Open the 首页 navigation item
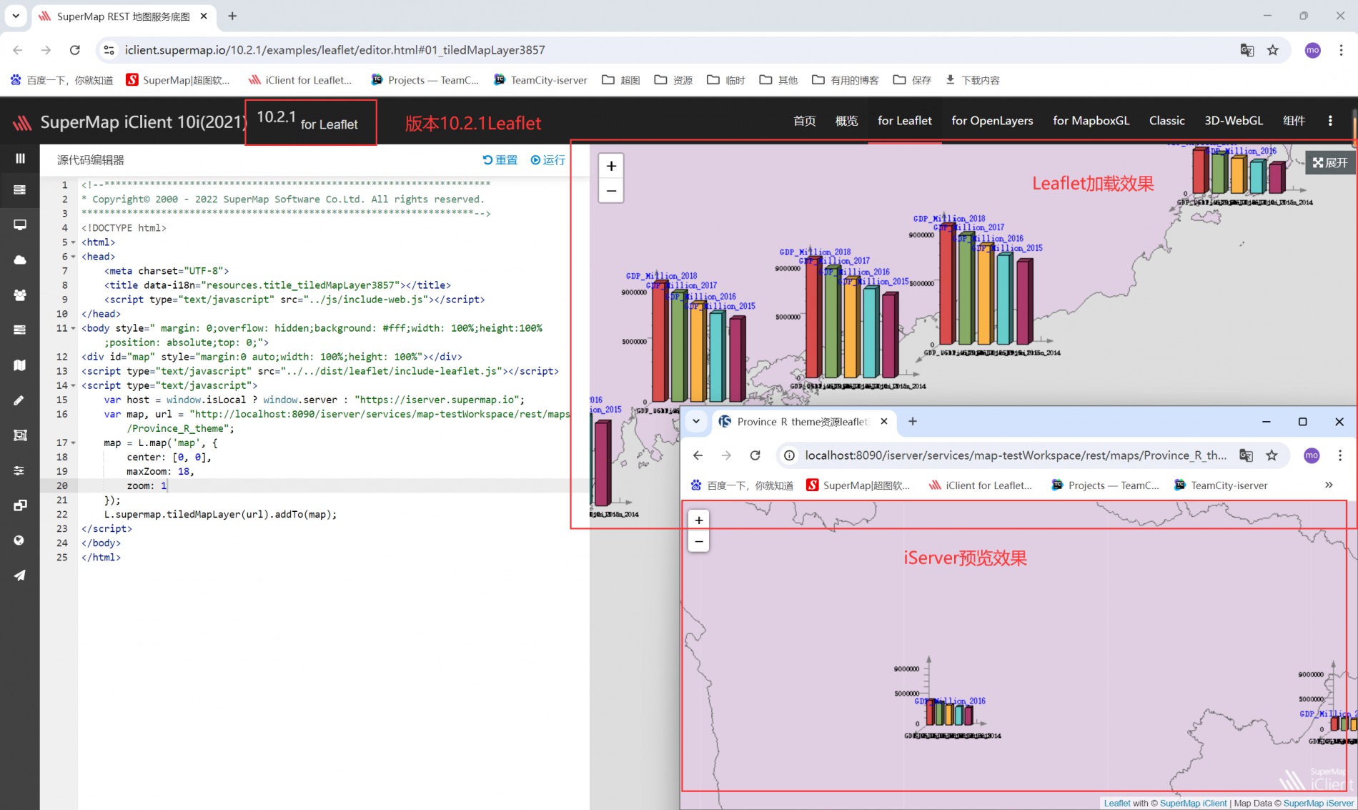1358x810 pixels. [x=804, y=121]
